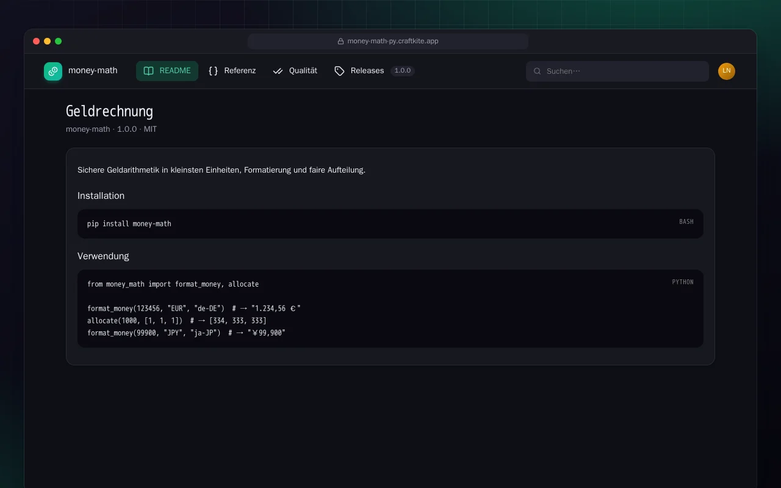Switch to the README tab
This screenshot has height=488, width=781.
[167, 71]
